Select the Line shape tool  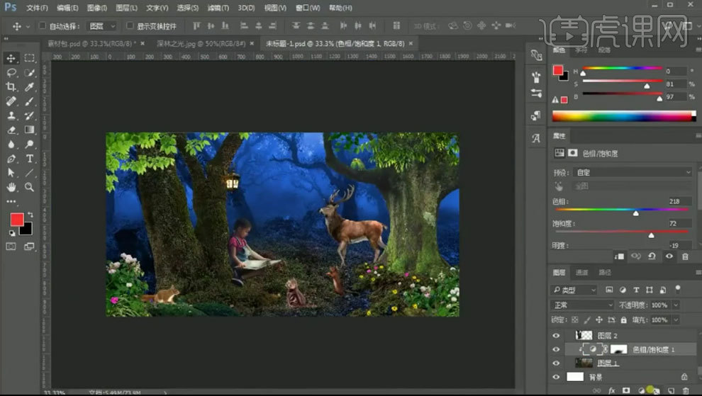30,173
